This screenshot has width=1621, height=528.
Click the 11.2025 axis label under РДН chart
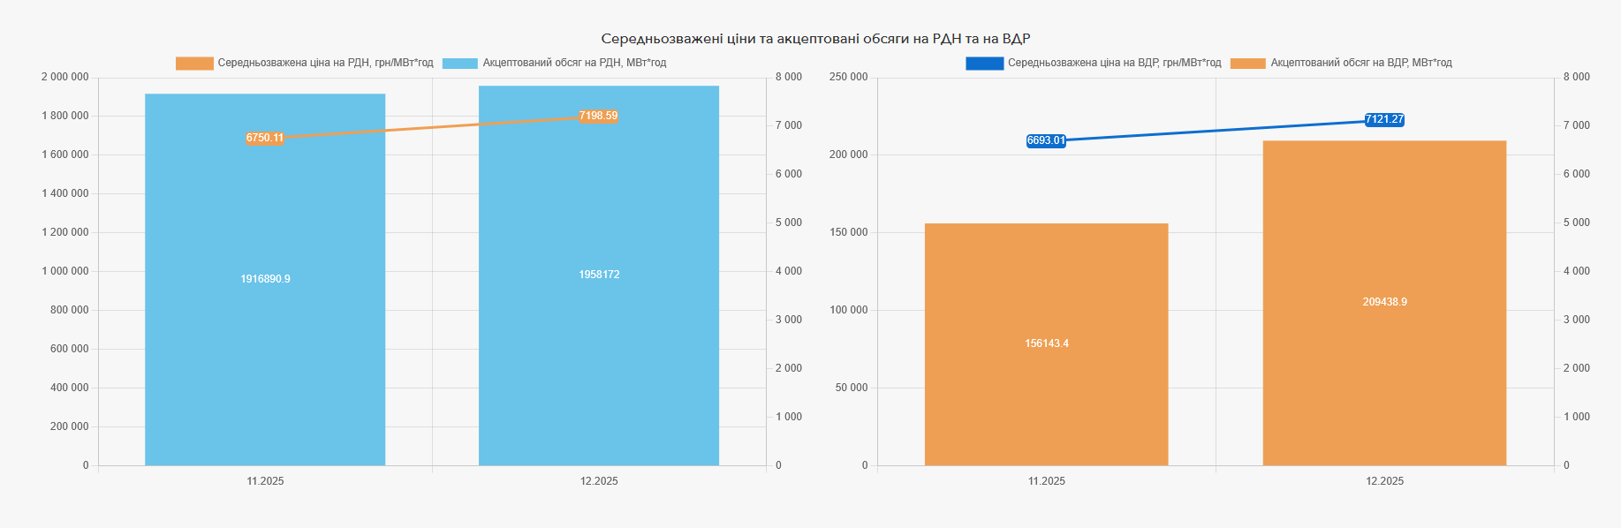(x=265, y=481)
